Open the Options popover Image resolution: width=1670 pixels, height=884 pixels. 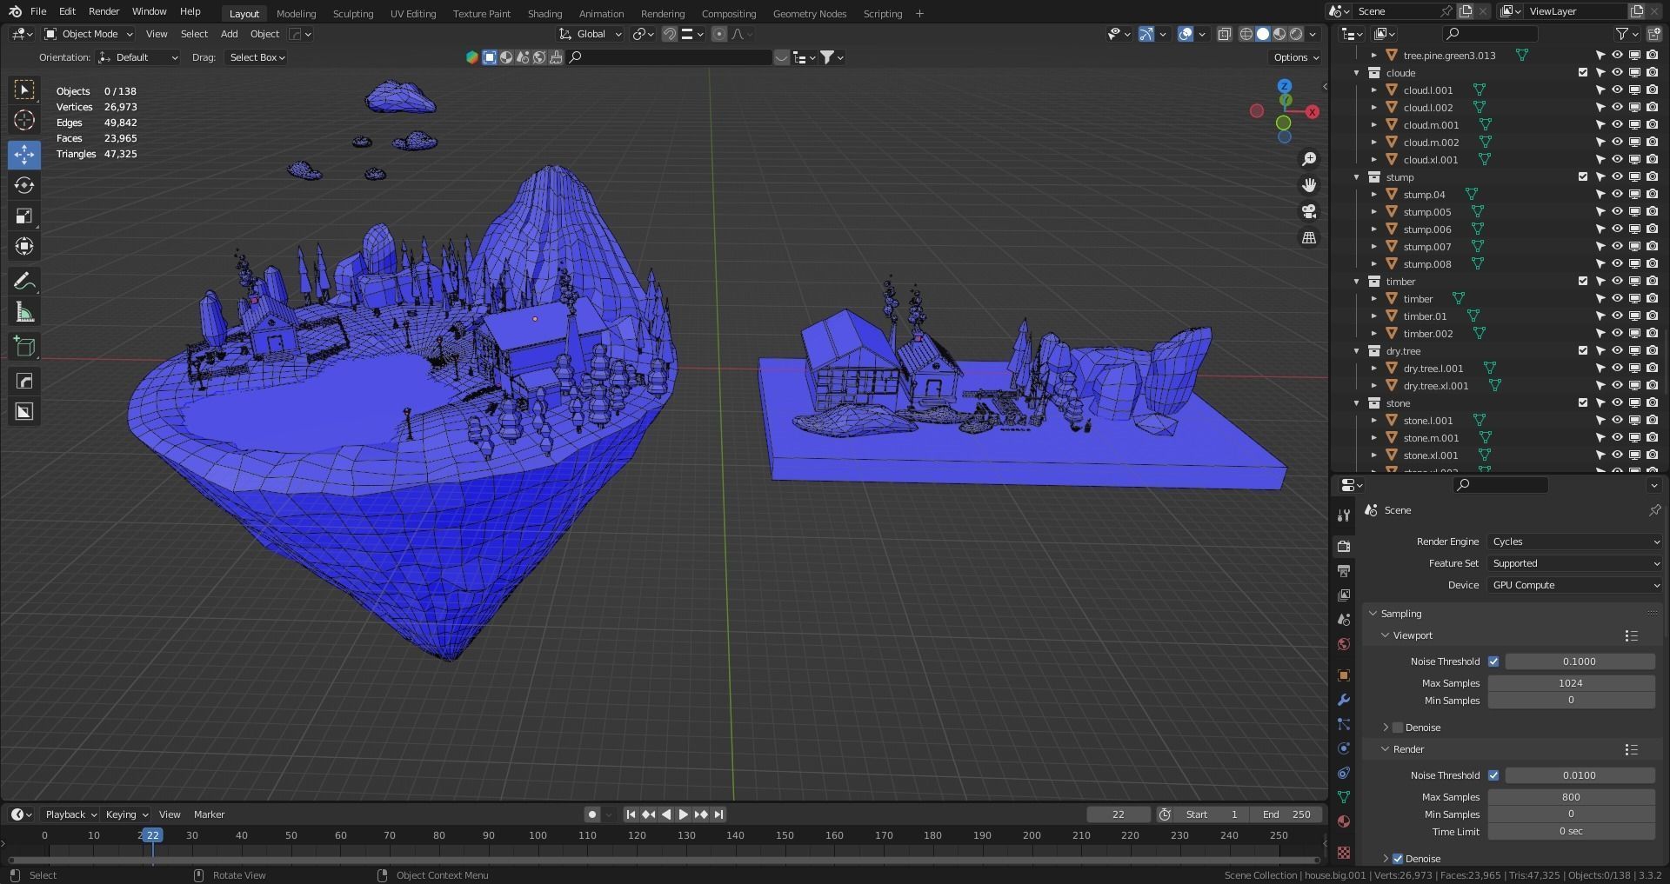1295,57
